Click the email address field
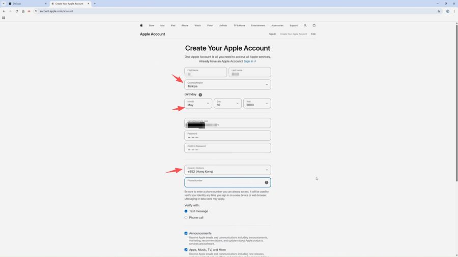Screen dimensions: 458x257 [227, 123]
